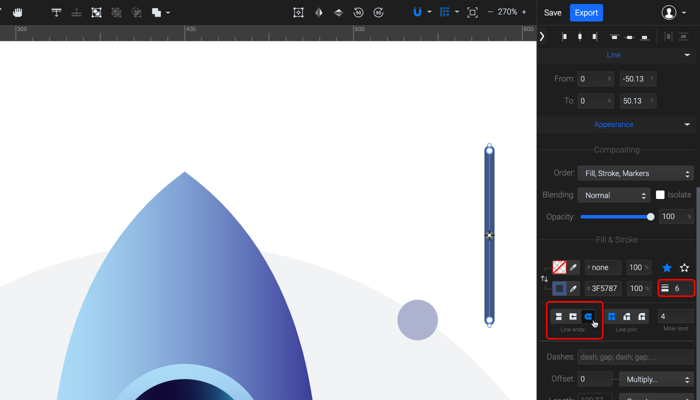Click the From Y field showing -50.13
Screen dimensions: 700x400
(x=638, y=79)
